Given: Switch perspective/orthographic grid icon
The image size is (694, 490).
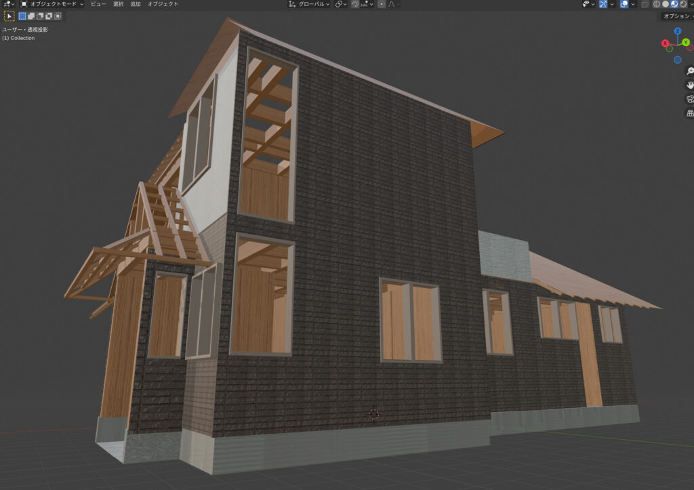Looking at the screenshot, I should 690,113.
